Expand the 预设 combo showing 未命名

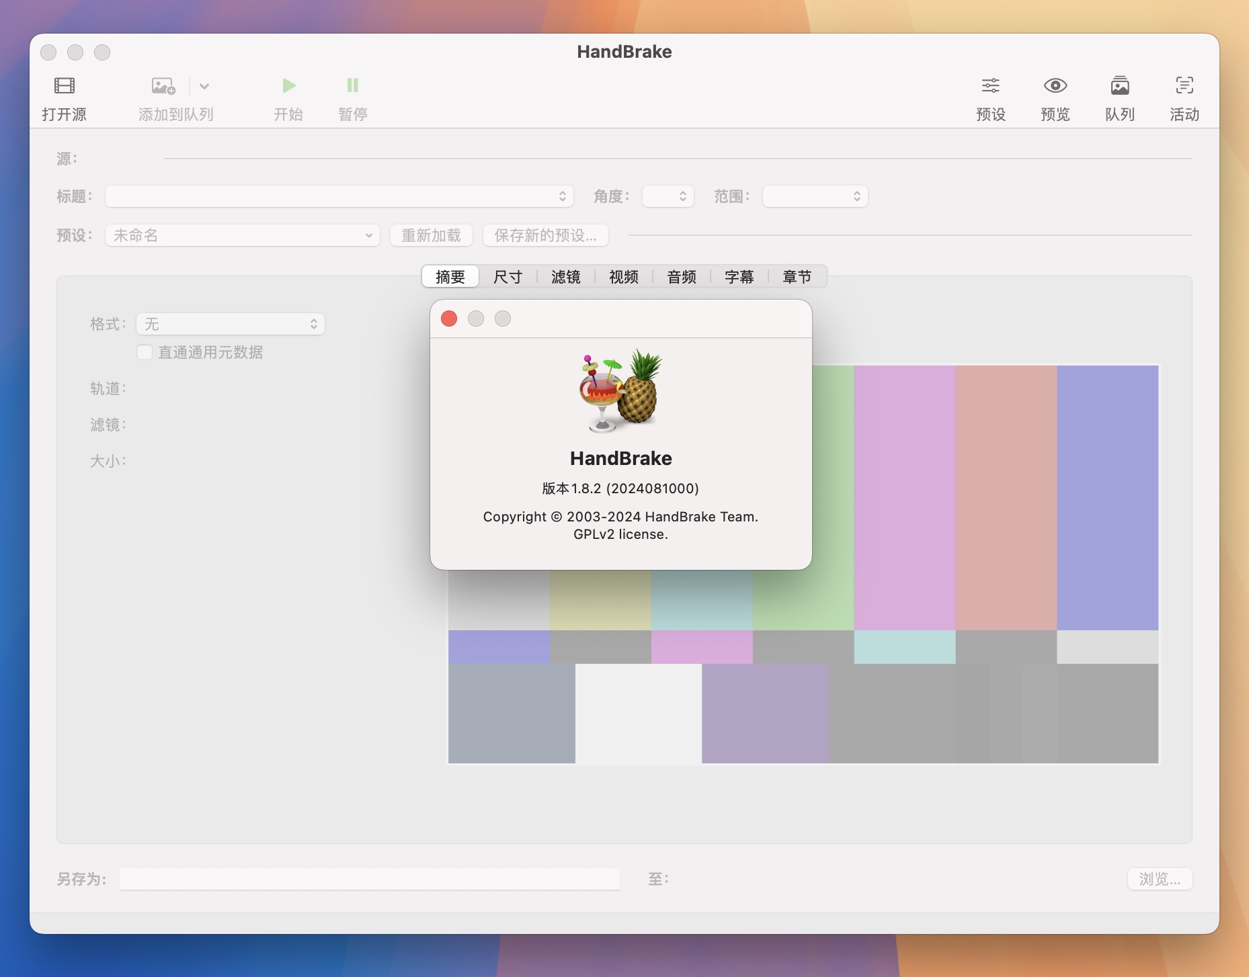(x=243, y=235)
